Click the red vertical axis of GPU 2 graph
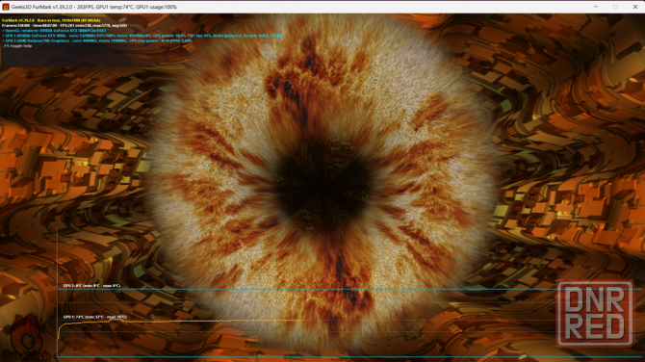645x362 pixels. [57, 259]
